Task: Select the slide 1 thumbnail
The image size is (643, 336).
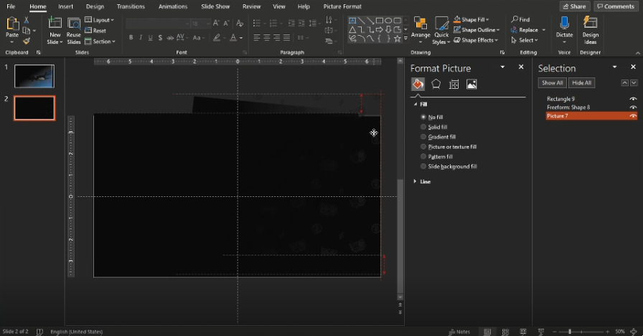Action: pyautogui.click(x=34, y=76)
